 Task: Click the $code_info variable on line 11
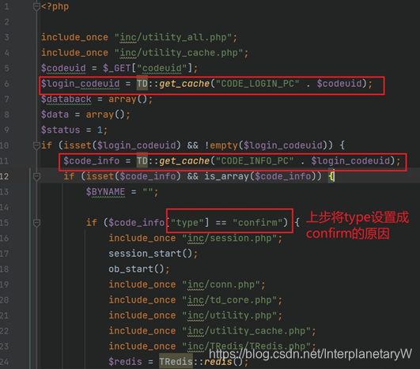pos(91,161)
